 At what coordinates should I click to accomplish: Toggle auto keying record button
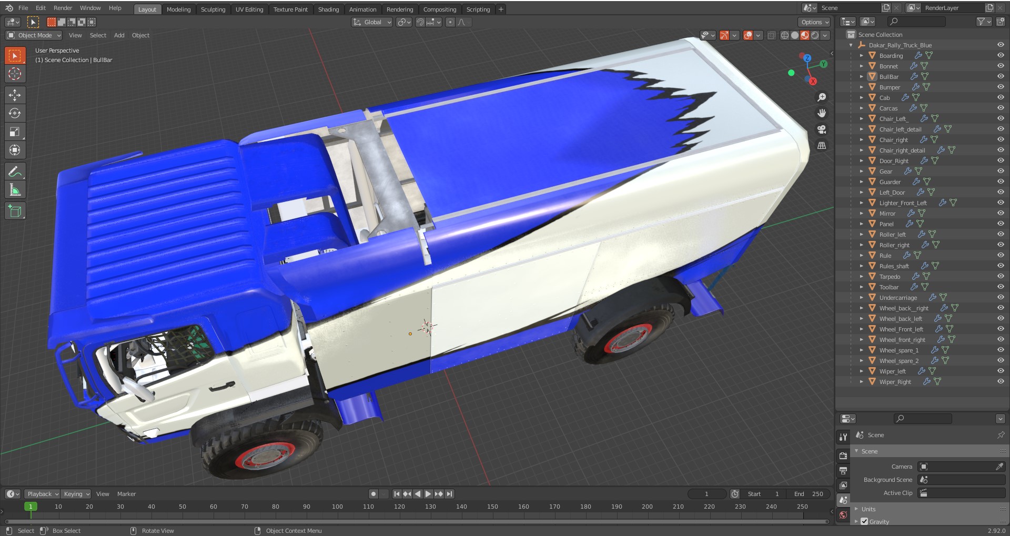pyautogui.click(x=373, y=494)
